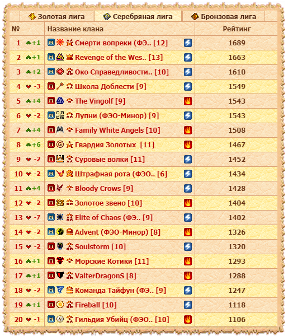Screen dimensions: 288x336
Task: Open the Морские Котики clan link
Action: click(112, 261)
